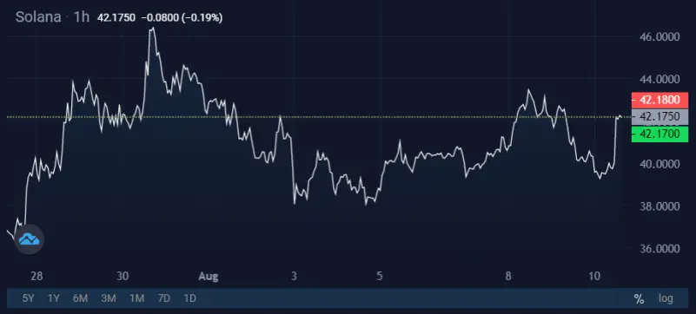Select the 1D date range
Image resolution: width=696 pixels, height=314 pixels.
coord(190,298)
